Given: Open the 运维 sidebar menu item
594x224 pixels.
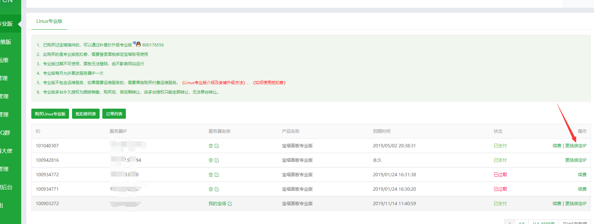Looking at the screenshot, I should click(x=4, y=60).
